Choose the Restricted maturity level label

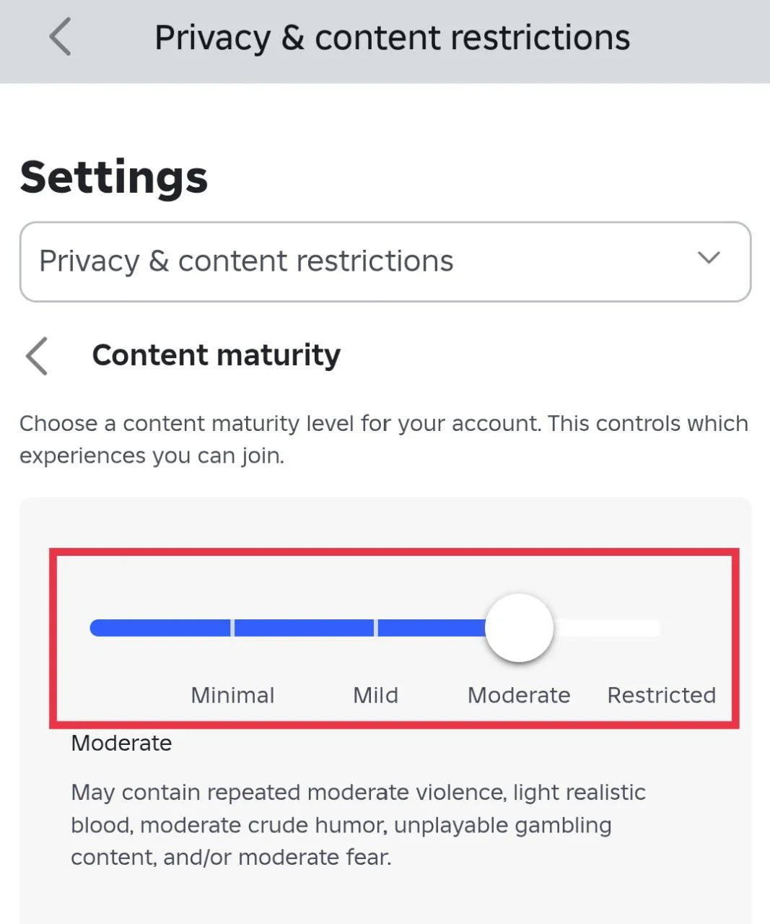[661, 695]
